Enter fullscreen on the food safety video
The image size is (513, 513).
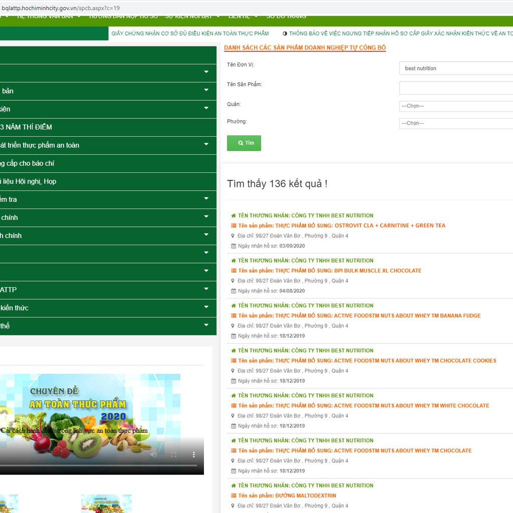[174, 454]
